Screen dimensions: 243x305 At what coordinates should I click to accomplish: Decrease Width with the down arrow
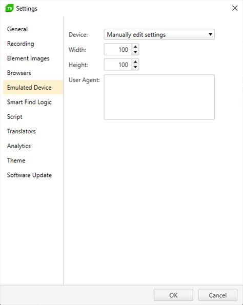coord(135,52)
